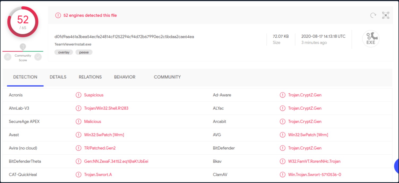
Task: Click warning icon in the ClamAV row
Action: click(x=283, y=175)
